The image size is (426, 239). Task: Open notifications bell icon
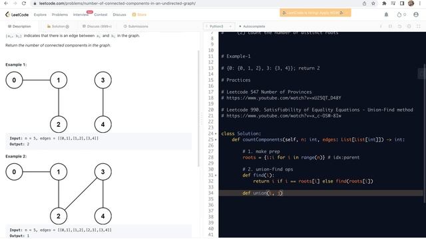(x=386, y=15)
